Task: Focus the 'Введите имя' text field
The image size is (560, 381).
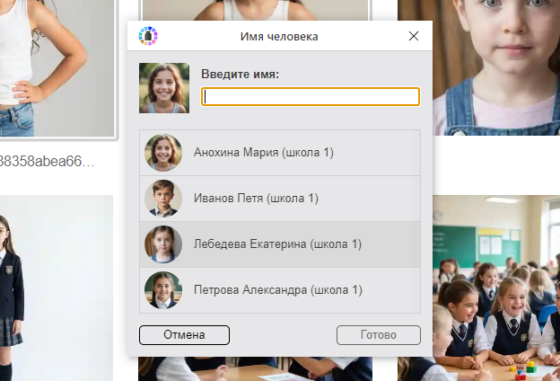Action: click(x=311, y=96)
